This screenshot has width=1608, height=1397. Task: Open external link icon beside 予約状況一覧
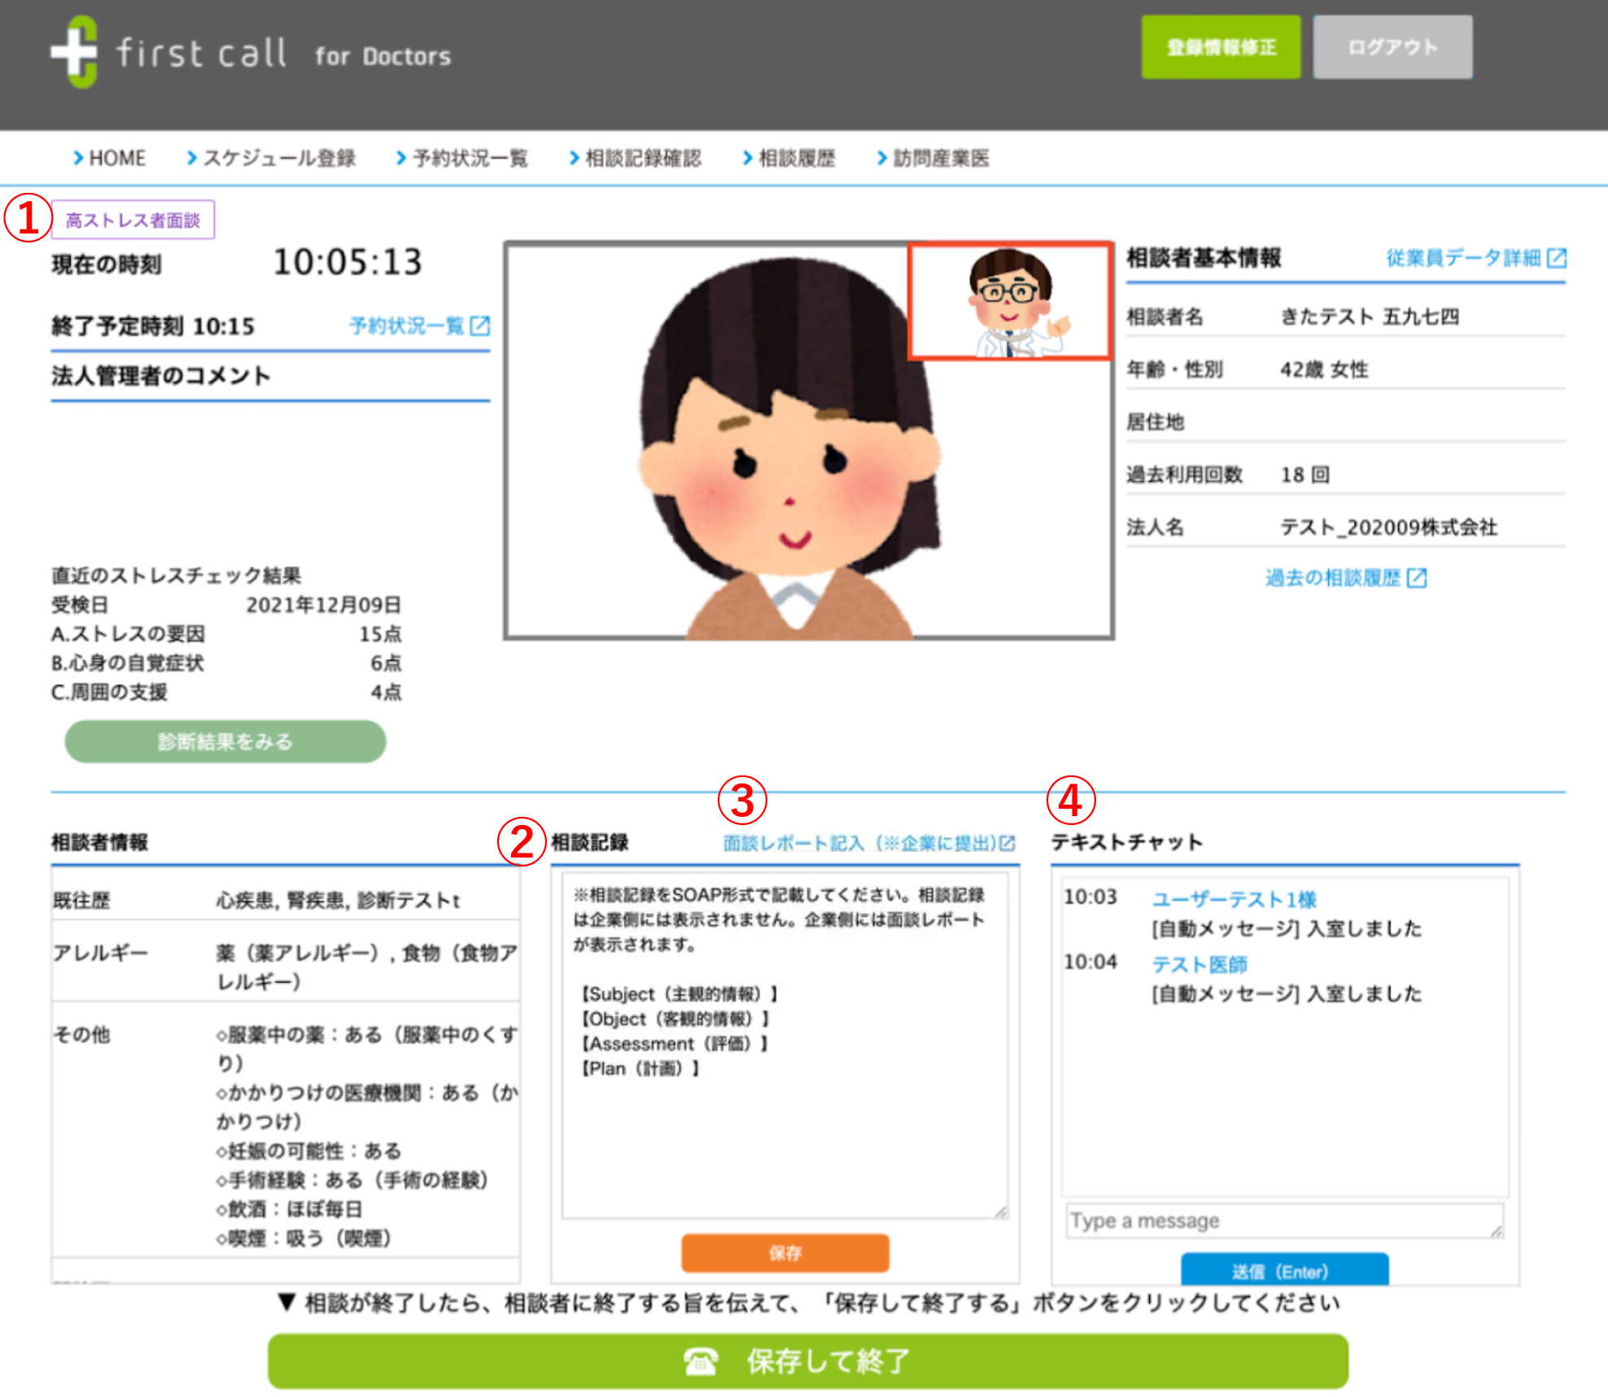pos(480,326)
